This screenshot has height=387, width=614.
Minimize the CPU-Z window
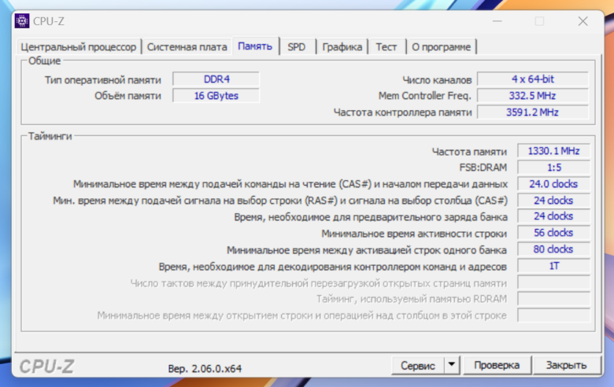[x=497, y=21]
